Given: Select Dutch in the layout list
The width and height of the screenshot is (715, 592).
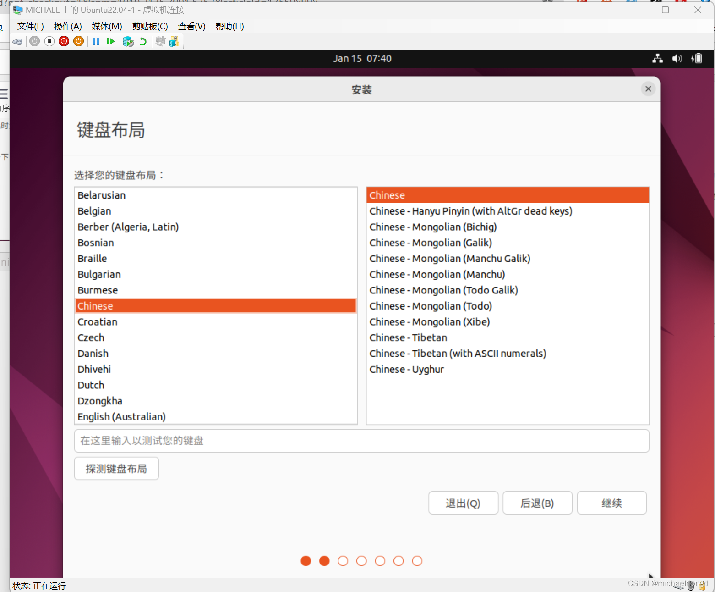Looking at the screenshot, I should click(216, 385).
